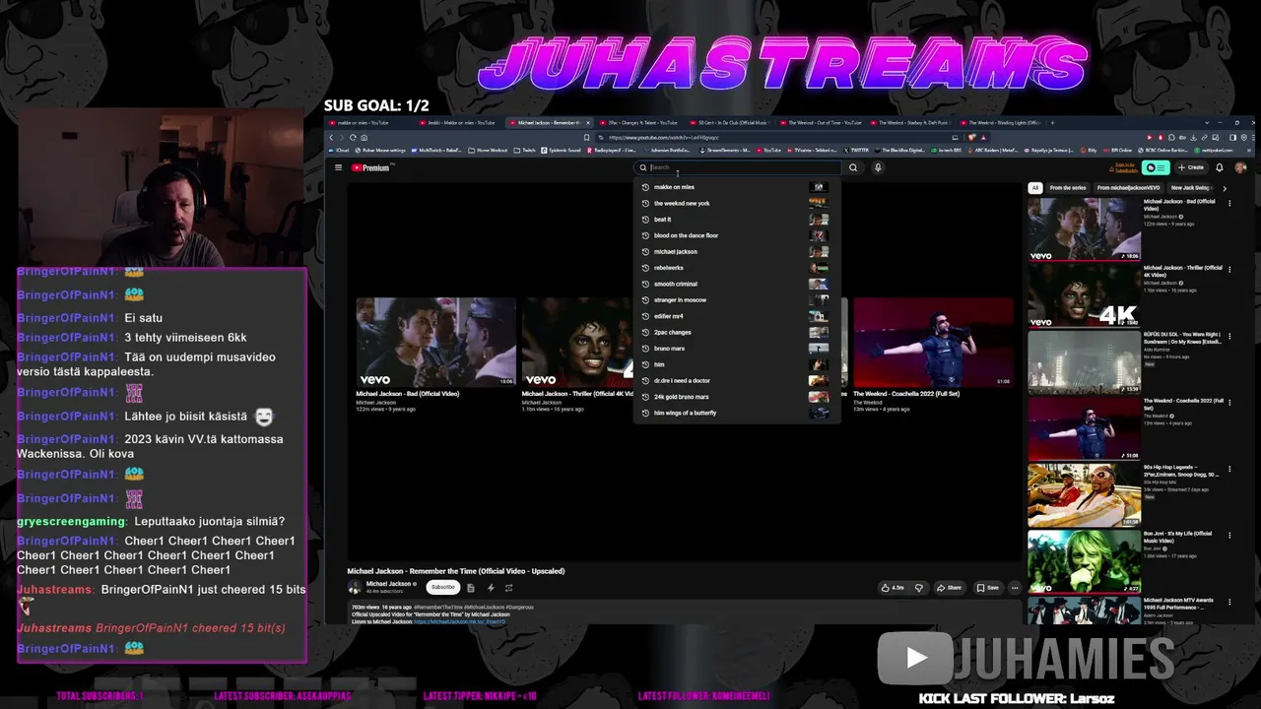Select 'edifier mr4' search suggestion

[x=735, y=316]
